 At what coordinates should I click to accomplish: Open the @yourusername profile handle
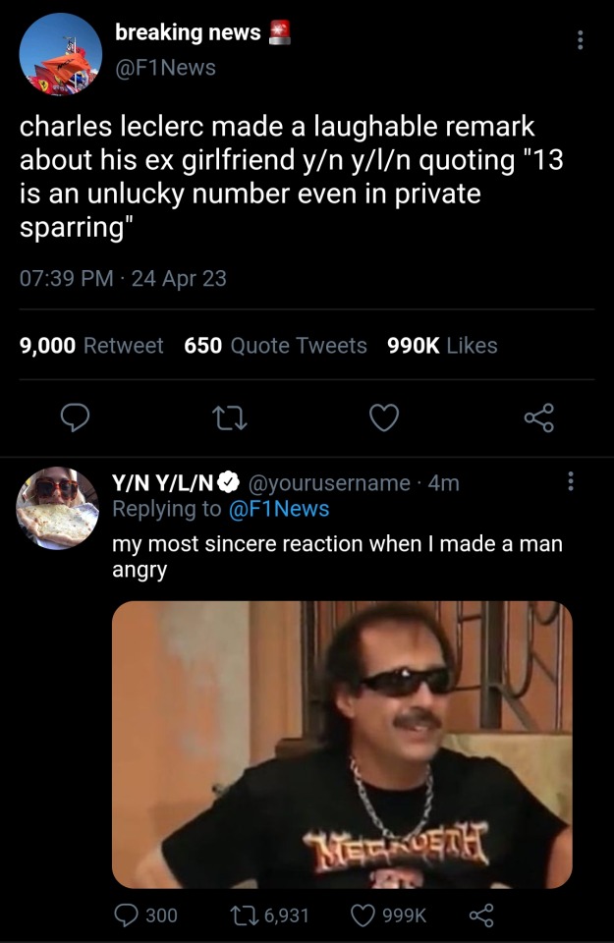coord(330,483)
